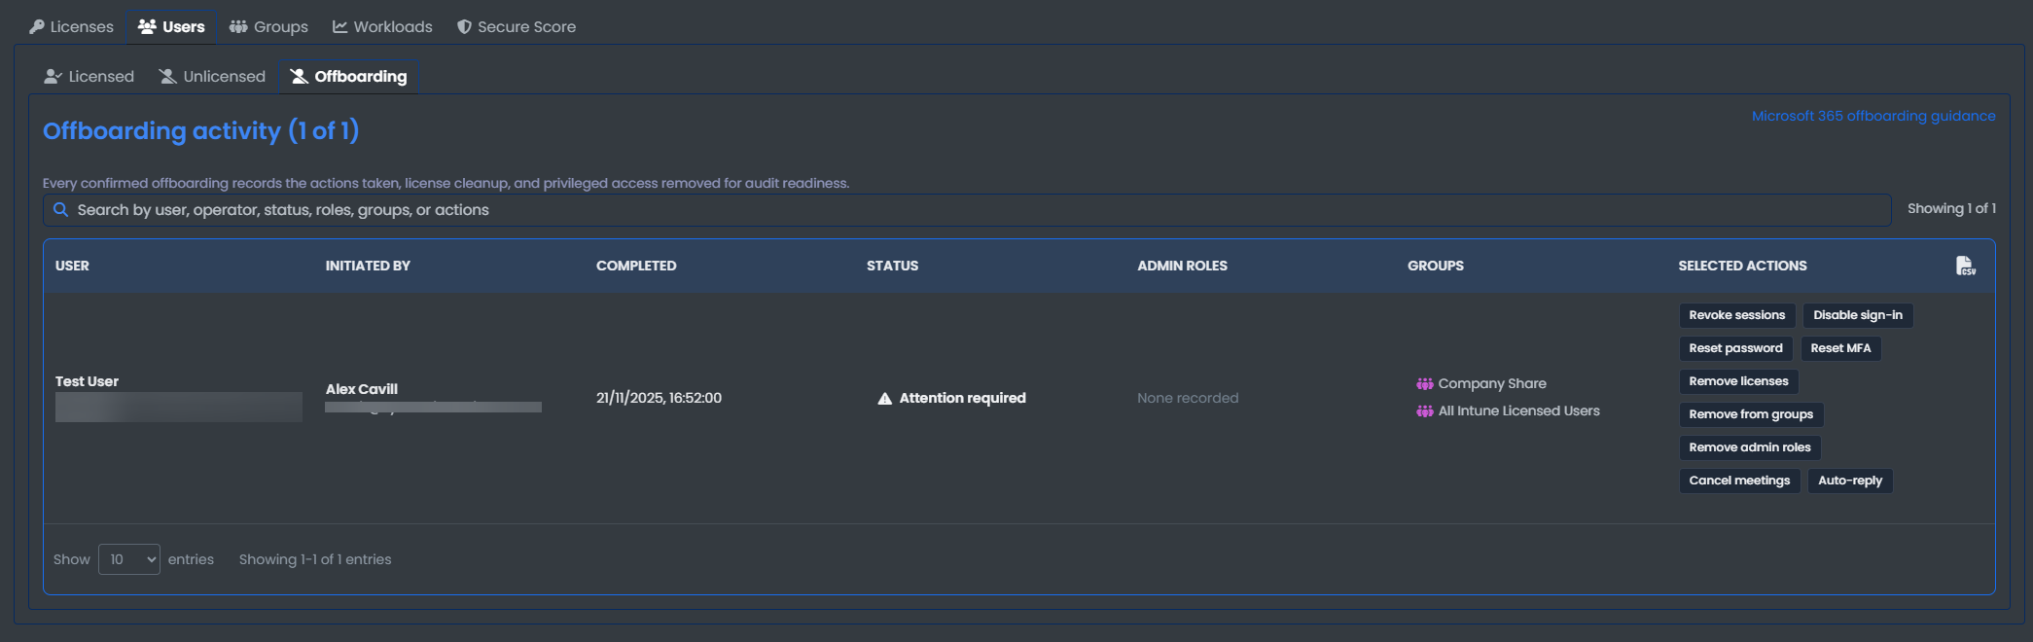Click the Auto-reply action badge
This screenshot has width=2033, height=642.
pos(1850,481)
